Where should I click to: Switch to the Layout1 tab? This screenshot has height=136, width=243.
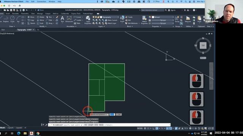click(x=10, y=128)
